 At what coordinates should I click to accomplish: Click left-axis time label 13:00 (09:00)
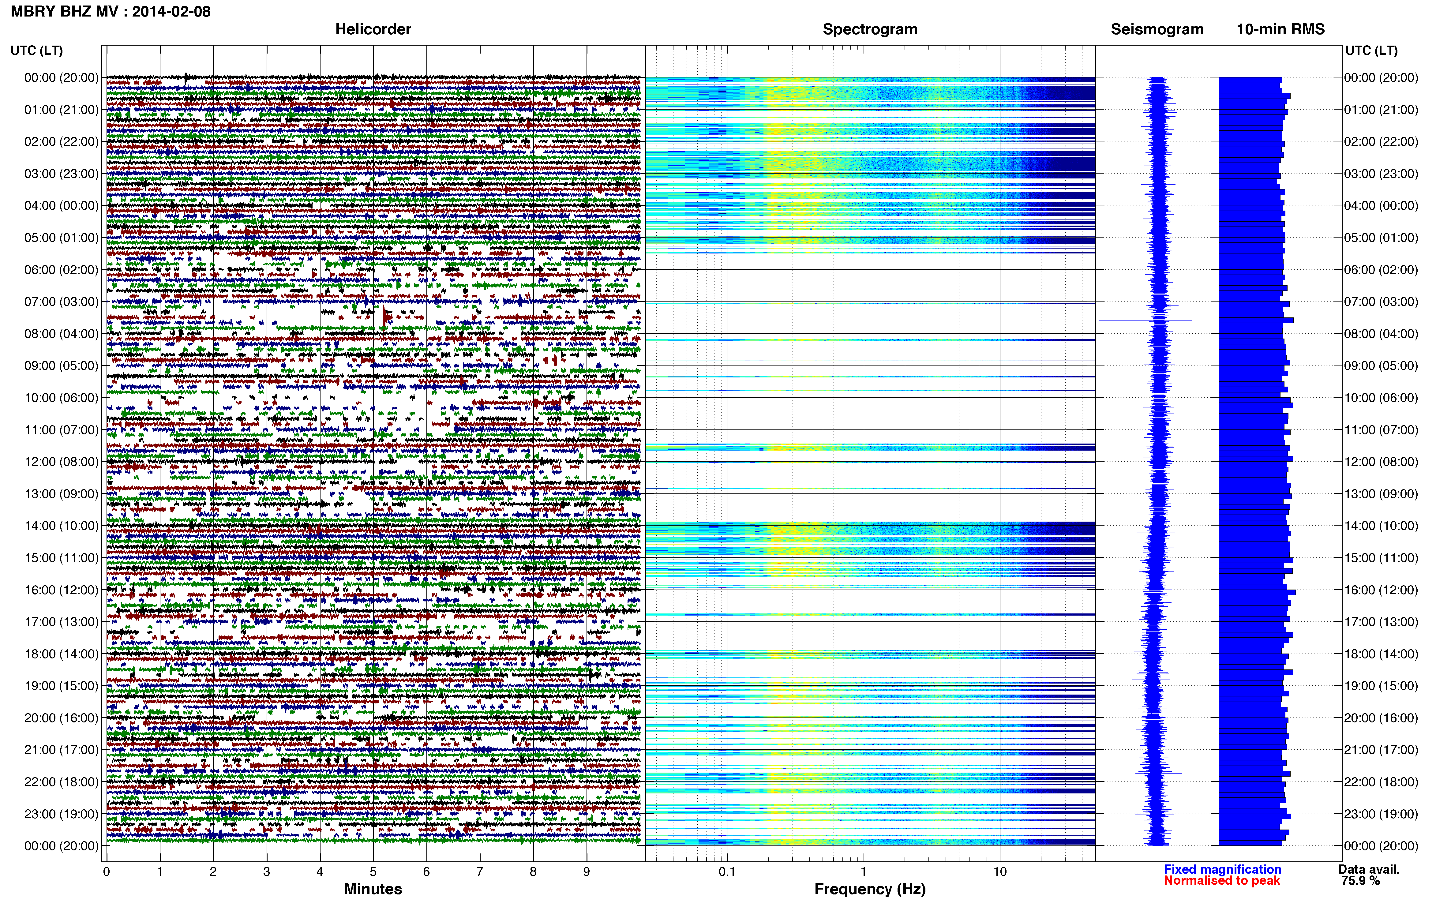(61, 494)
